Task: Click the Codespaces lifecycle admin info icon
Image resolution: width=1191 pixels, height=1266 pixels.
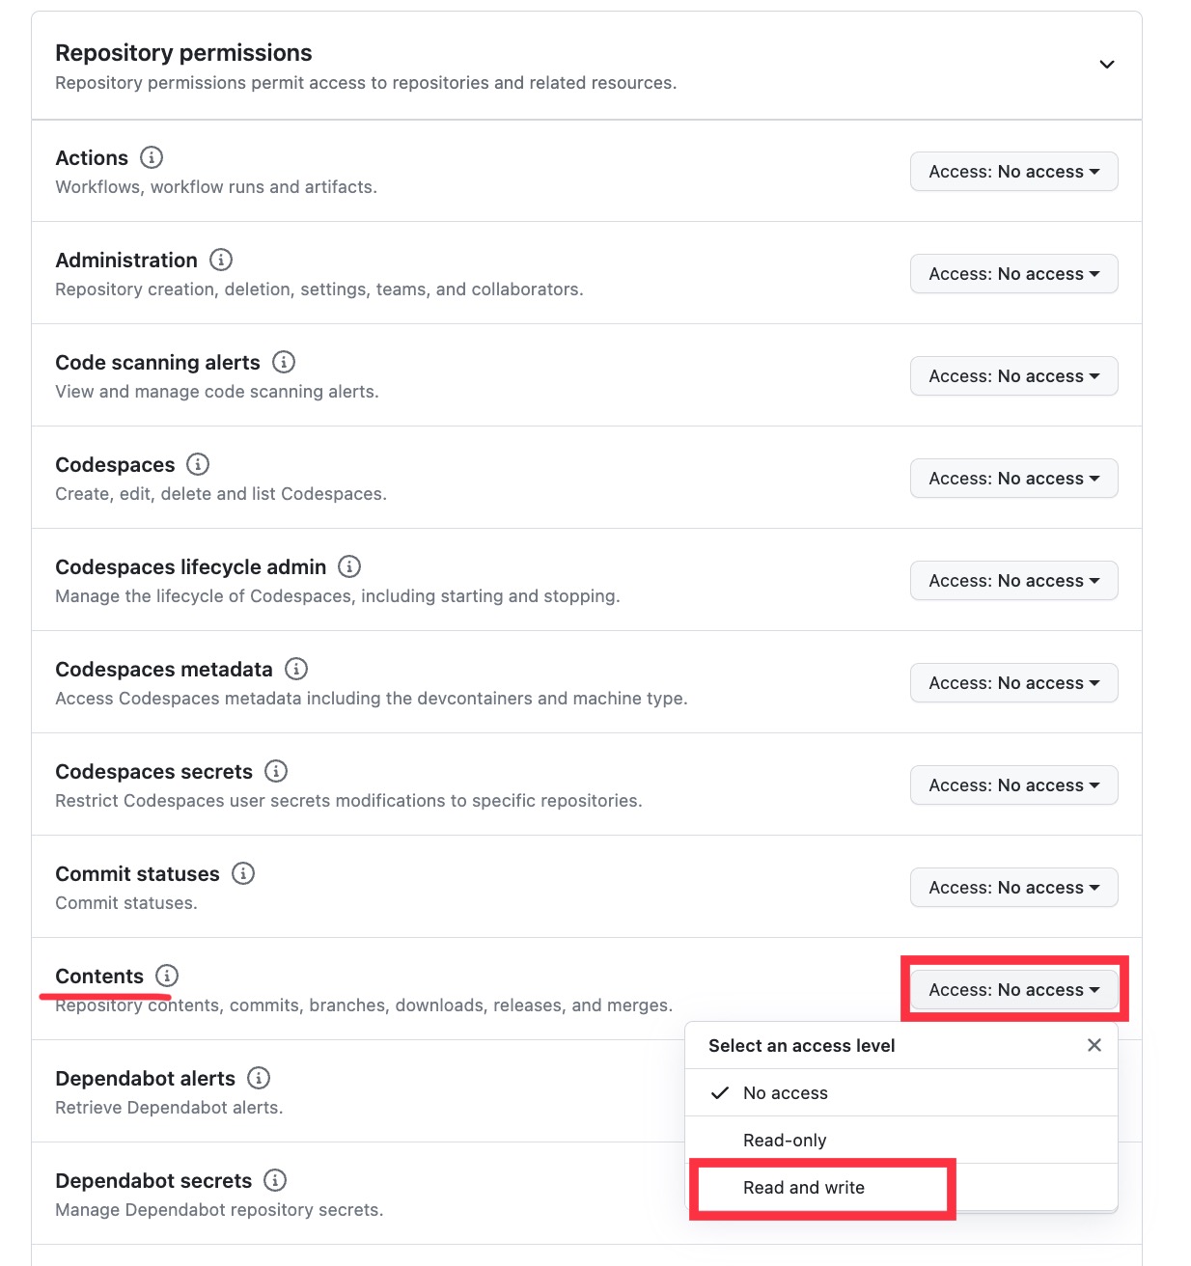Action: click(x=348, y=566)
